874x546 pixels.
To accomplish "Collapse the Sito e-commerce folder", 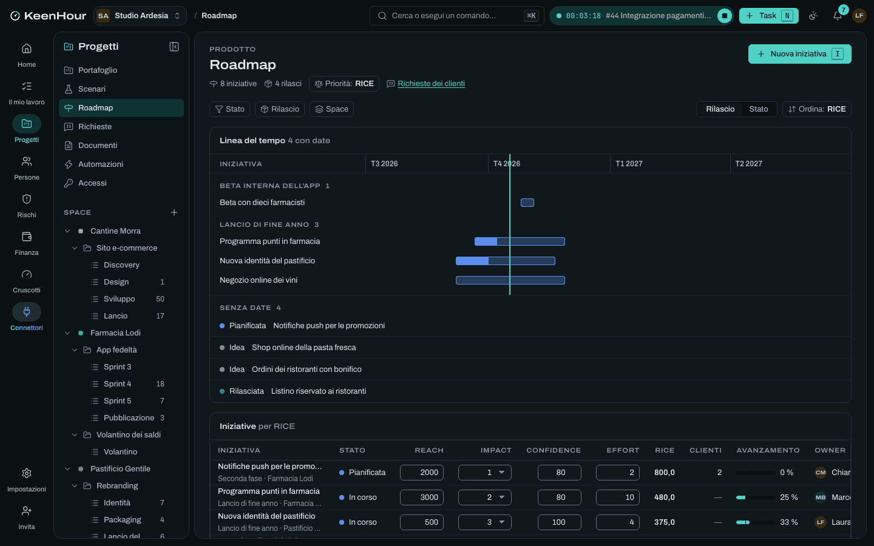I will [x=75, y=248].
